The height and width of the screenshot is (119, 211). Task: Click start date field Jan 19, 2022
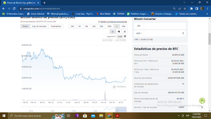click(x=107, y=40)
